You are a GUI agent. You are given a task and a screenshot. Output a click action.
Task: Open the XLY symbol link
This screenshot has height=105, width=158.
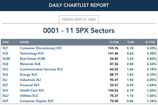pos(5,48)
